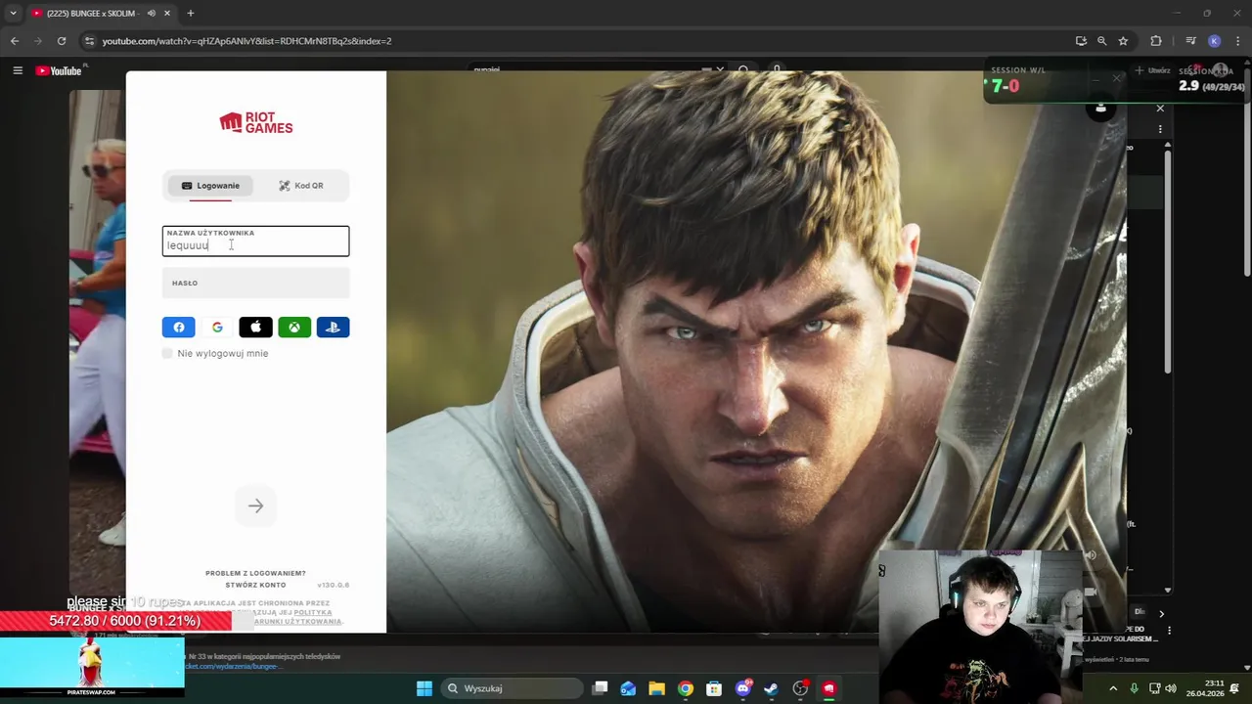The height and width of the screenshot is (704, 1252).
Task: Open the browser zoom magnifier icon
Action: [1101, 41]
